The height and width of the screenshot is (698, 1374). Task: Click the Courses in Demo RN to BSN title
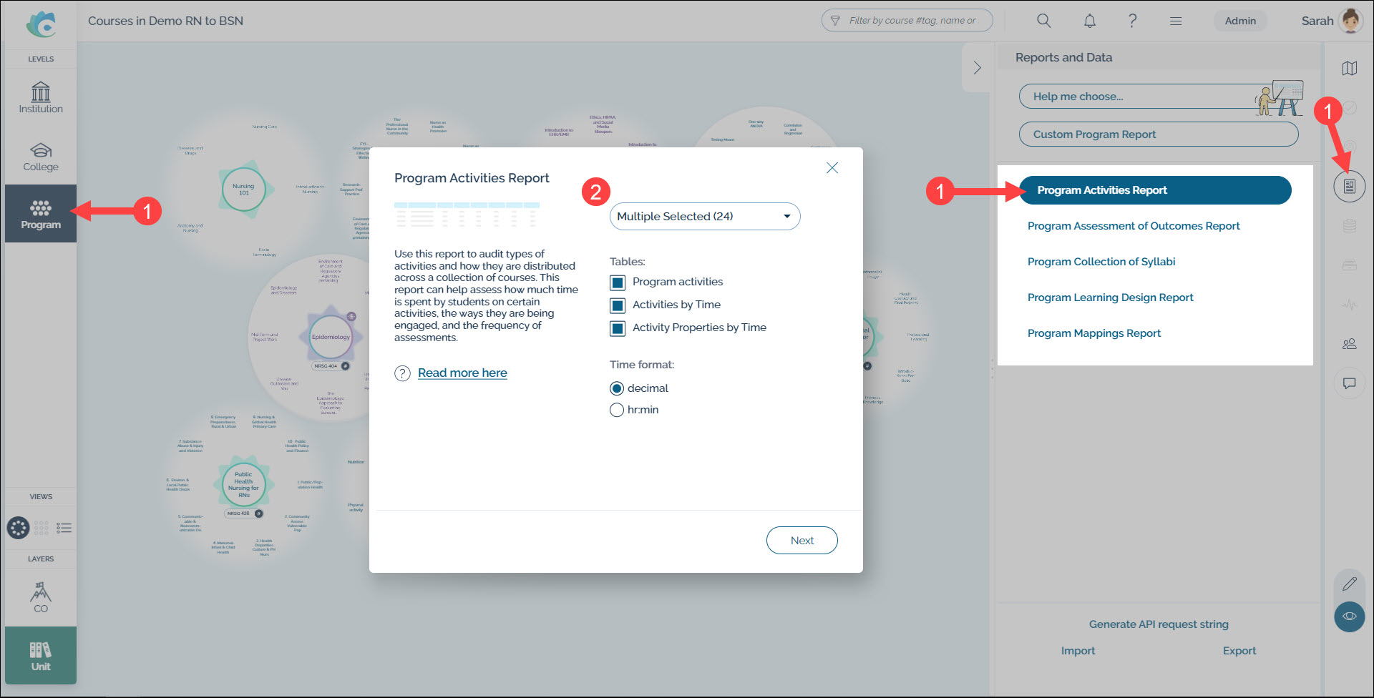click(165, 21)
